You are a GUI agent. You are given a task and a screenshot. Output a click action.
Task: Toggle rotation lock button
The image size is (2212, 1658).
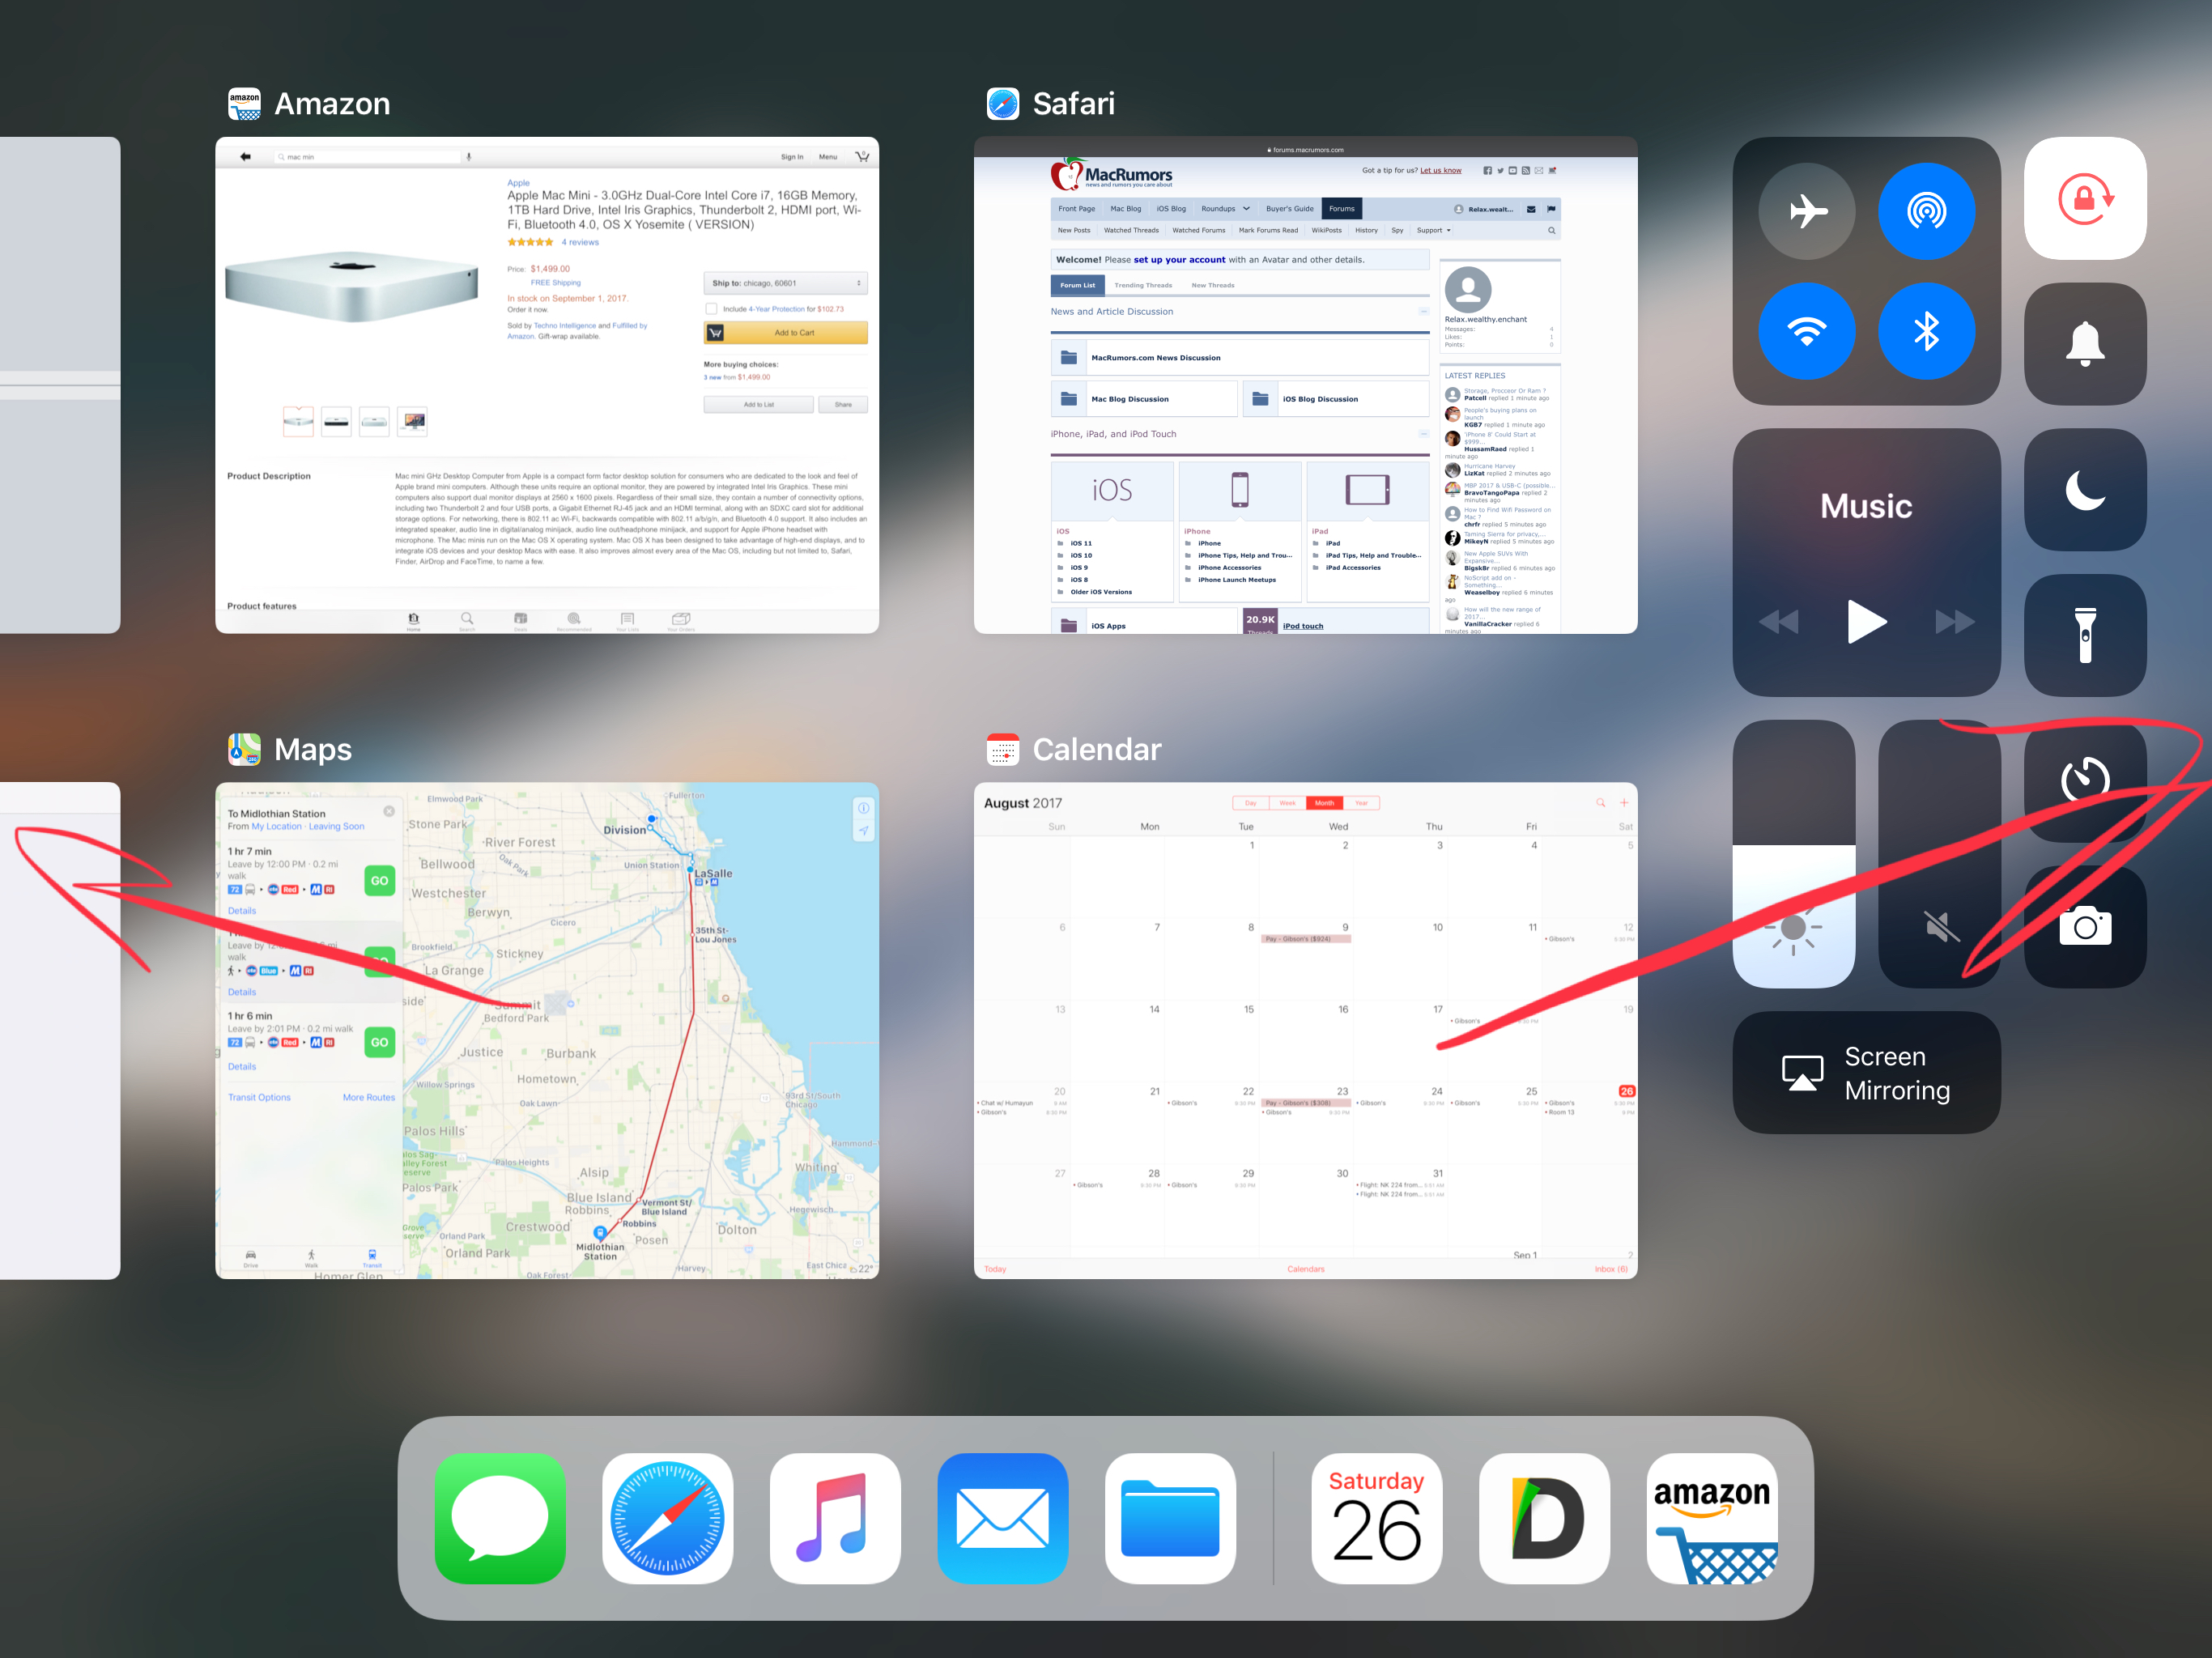2084,198
